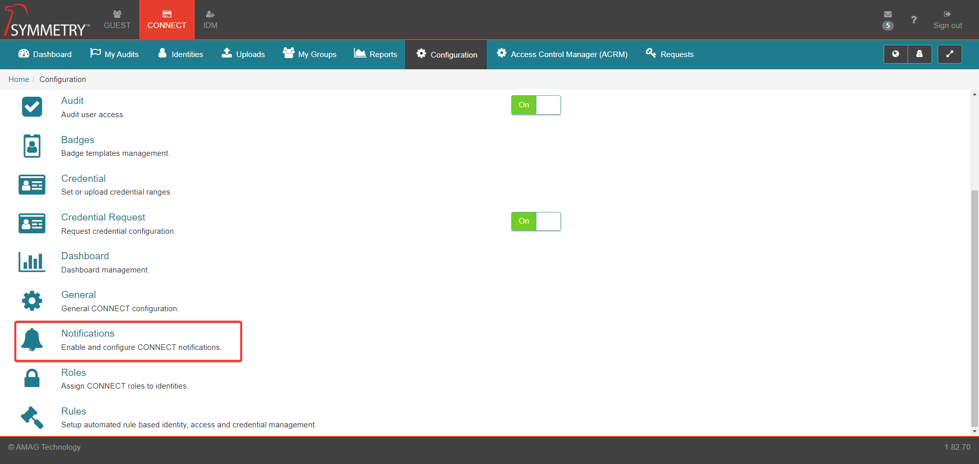The image size is (979, 464).
Task: Click 'Assign CONNECT roles to identities.' text
Action: click(x=124, y=386)
